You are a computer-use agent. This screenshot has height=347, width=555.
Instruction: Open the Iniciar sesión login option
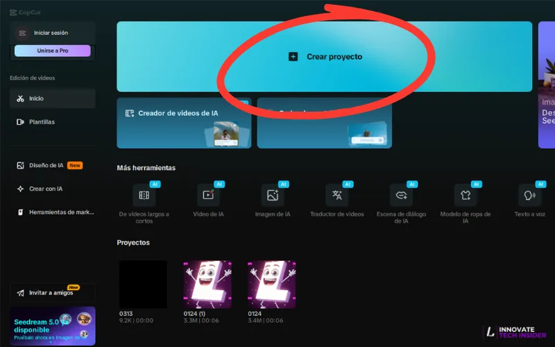click(51, 33)
